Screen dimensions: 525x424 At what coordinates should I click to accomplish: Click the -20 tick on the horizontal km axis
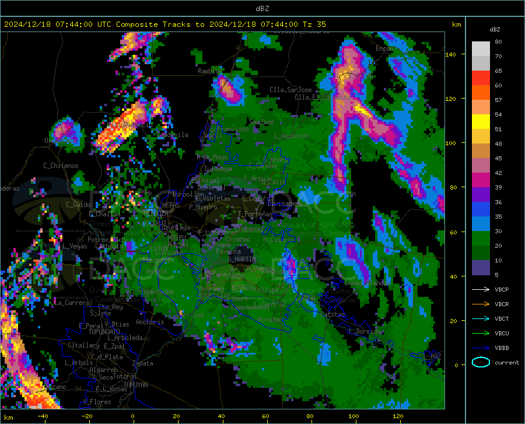(x=87, y=416)
